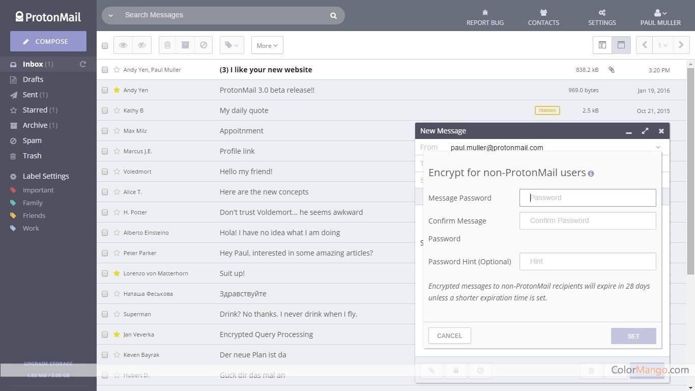The height and width of the screenshot is (391, 695).
Task: Select the checkbox next to Kathy B's email
Action: coord(105,110)
